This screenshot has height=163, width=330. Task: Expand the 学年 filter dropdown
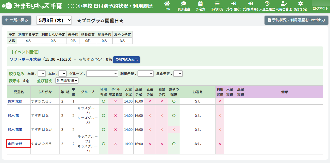[x=42, y=74]
